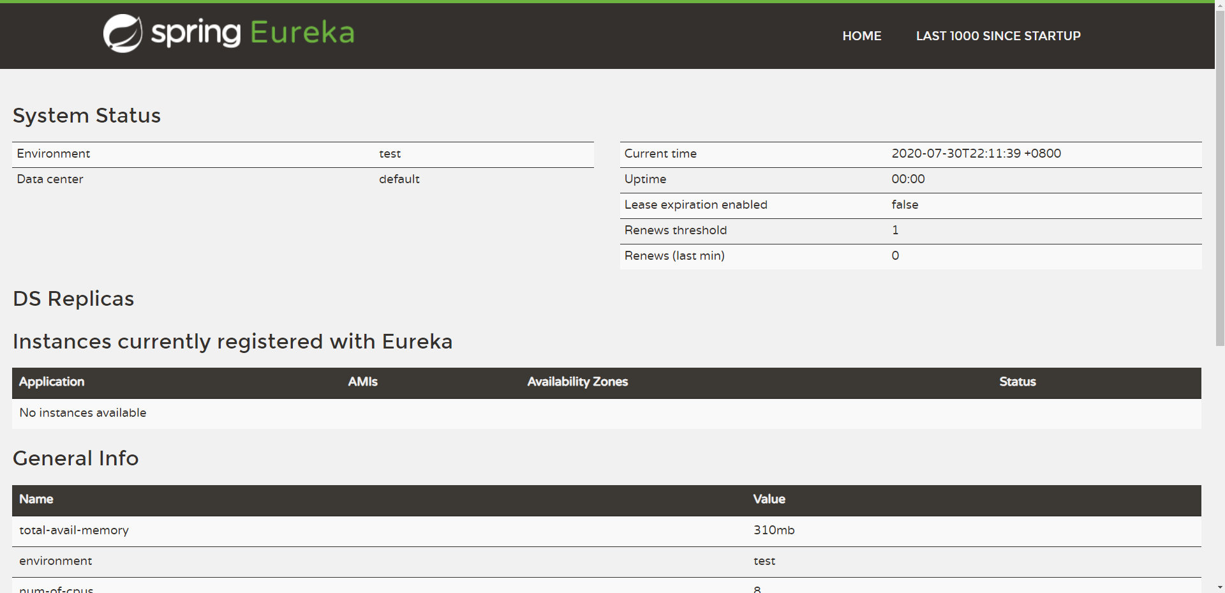Click the green Eureka brand text

tap(302, 33)
